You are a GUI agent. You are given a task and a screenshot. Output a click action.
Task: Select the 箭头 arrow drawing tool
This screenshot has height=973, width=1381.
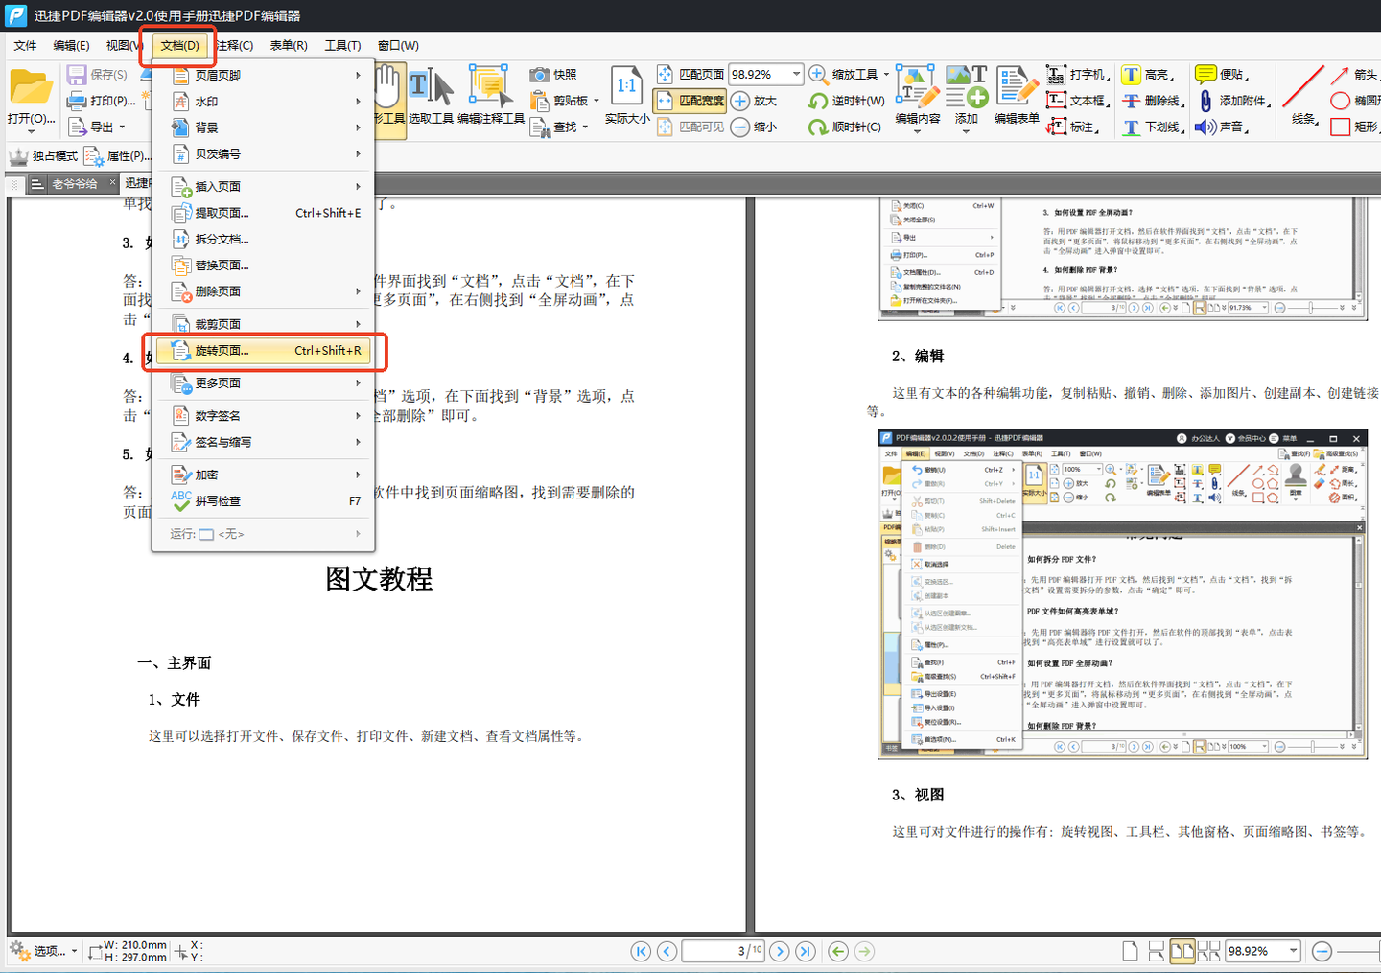1353,75
